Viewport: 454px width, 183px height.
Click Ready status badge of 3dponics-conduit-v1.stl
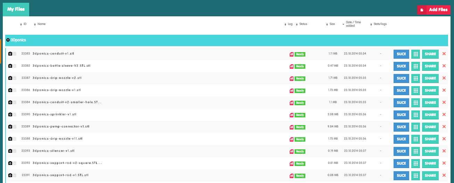pyautogui.click(x=300, y=54)
